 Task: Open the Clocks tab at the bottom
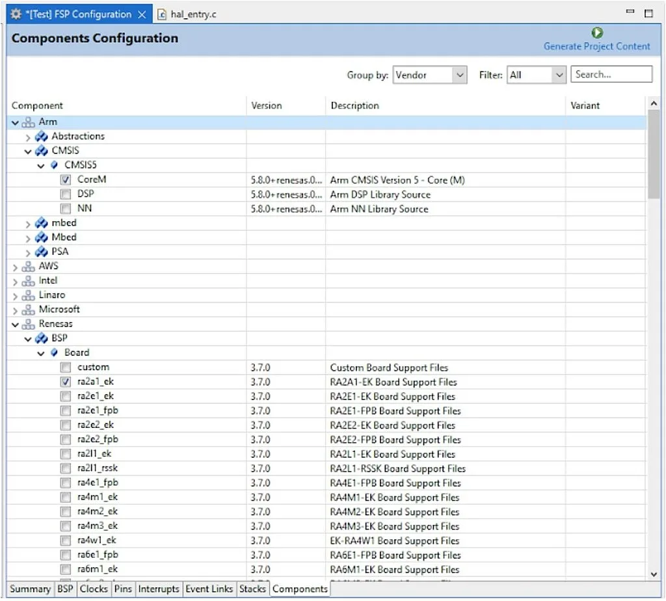pyautogui.click(x=94, y=589)
